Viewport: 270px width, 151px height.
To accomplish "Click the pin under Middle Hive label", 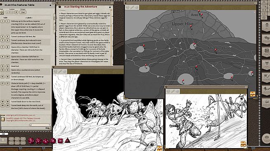I will tap(216, 50).
